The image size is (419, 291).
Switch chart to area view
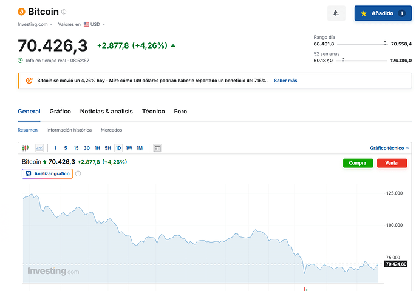(x=39, y=148)
